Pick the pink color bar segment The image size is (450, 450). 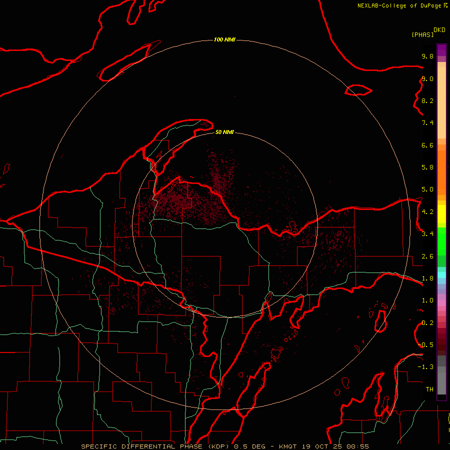[x=441, y=303]
